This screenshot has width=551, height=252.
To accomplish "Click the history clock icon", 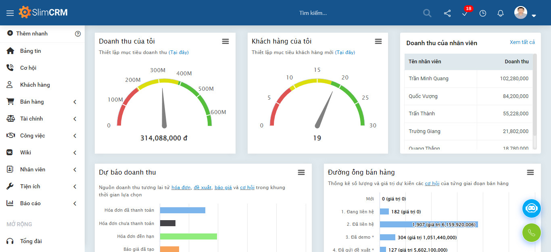I will point(482,13).
